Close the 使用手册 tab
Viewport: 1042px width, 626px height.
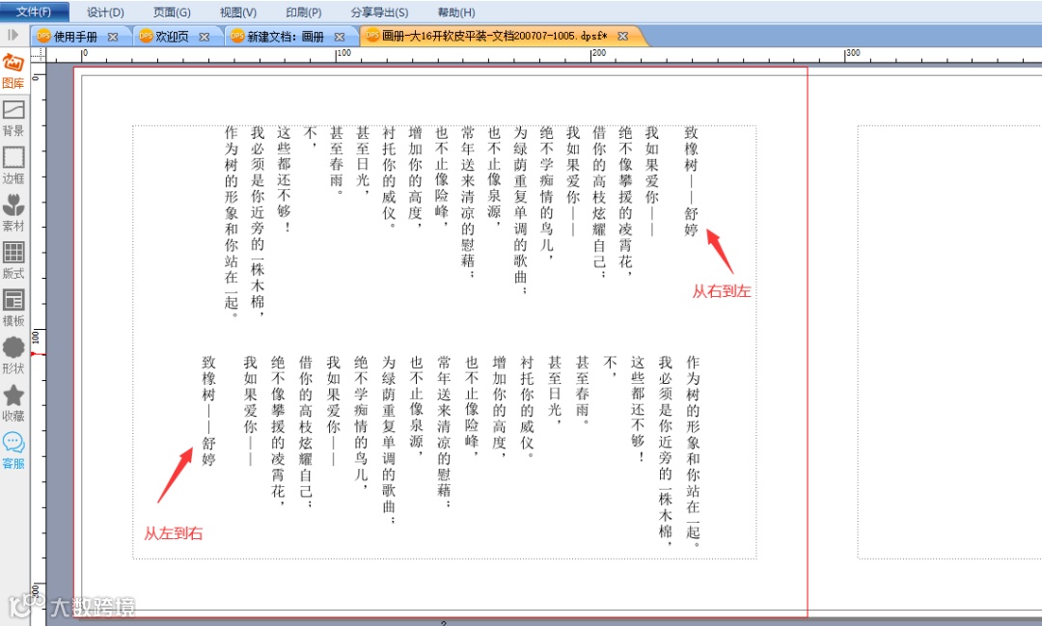coord(113,38)
